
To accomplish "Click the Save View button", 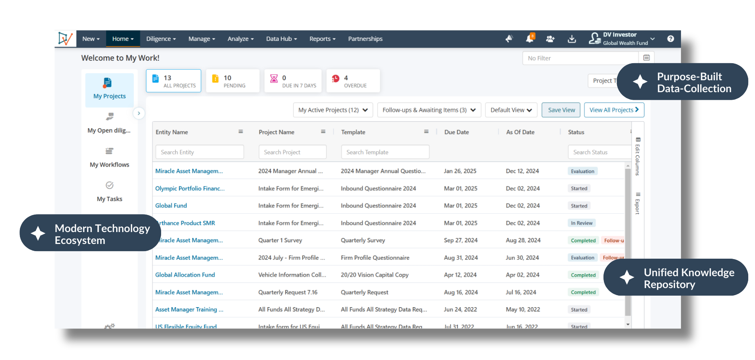I will click(561, 110).
